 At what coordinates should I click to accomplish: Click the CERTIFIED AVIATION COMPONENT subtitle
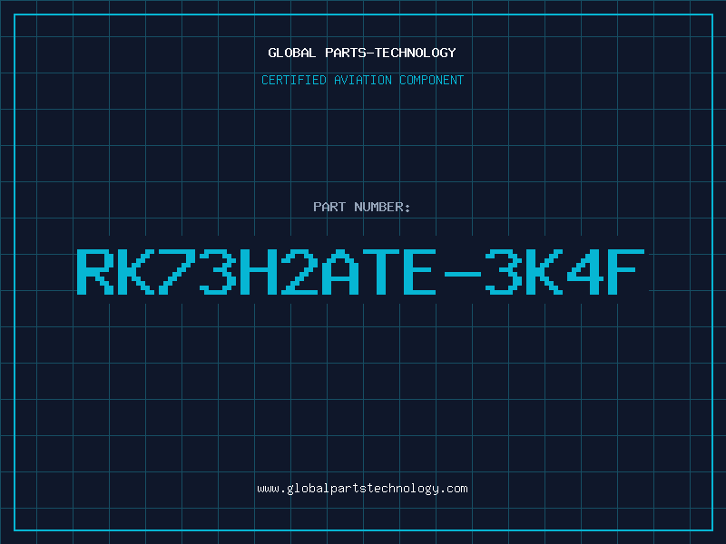[x=362, y=80]
